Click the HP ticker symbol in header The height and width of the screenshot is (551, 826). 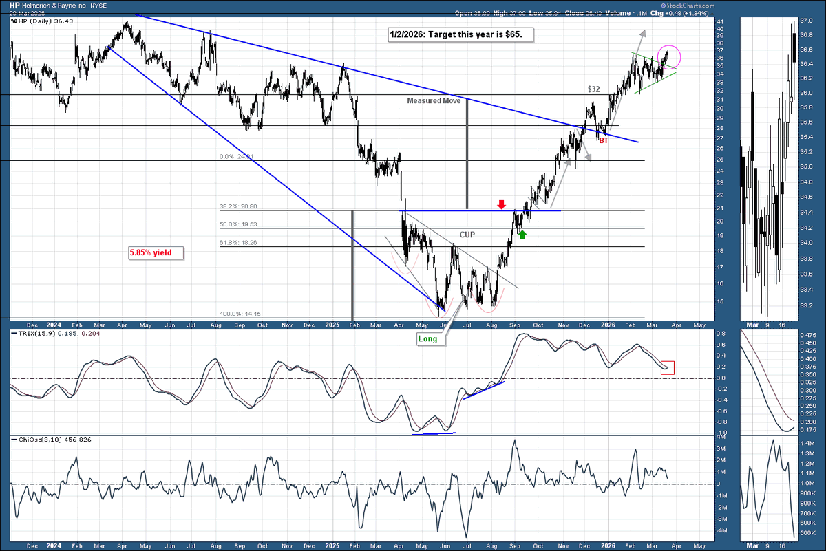click(14, 4)
